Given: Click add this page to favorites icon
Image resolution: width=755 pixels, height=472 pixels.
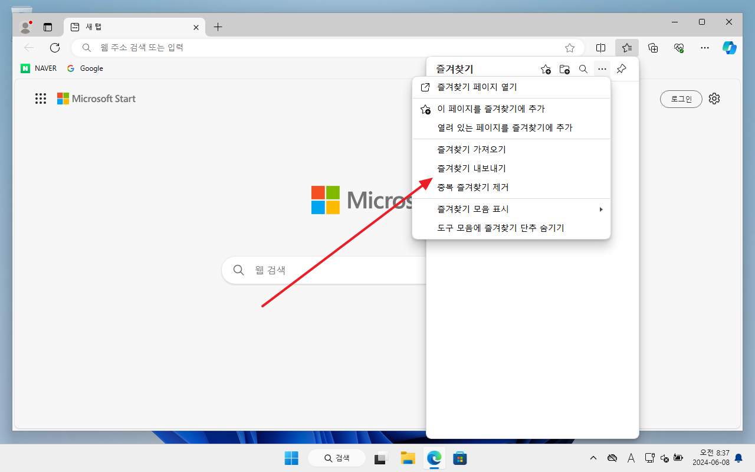Looking at the screenshot, I should pyautogui.click(x=546, y=69).
